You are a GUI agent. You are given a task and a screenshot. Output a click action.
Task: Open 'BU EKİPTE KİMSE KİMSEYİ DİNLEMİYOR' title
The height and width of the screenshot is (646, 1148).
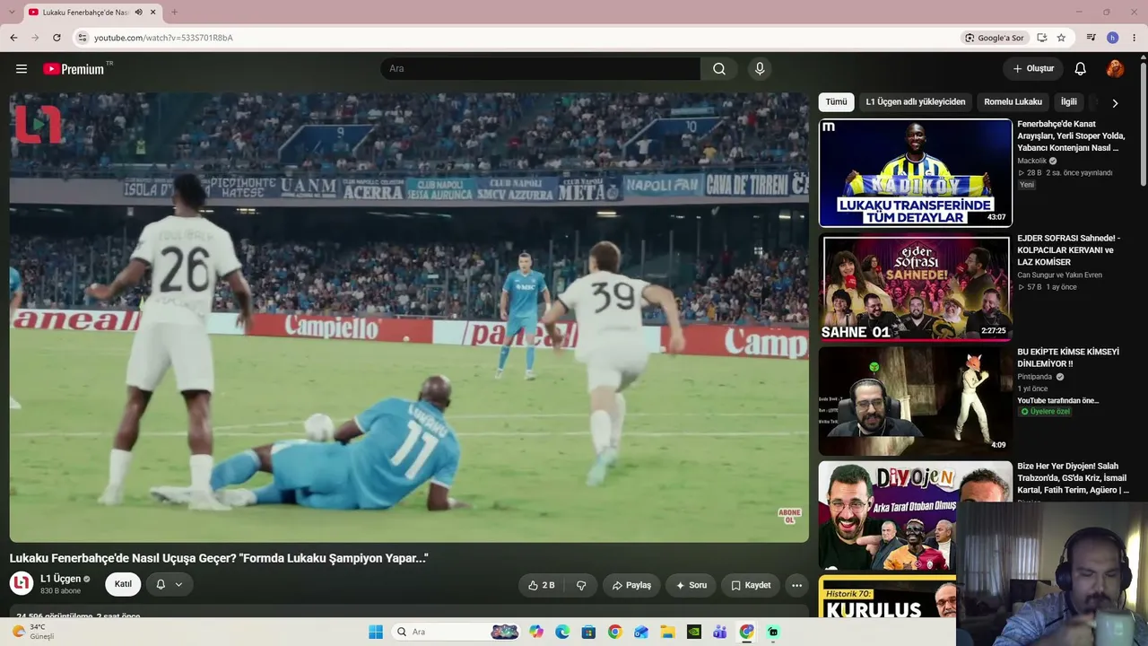pos(1068,358)
